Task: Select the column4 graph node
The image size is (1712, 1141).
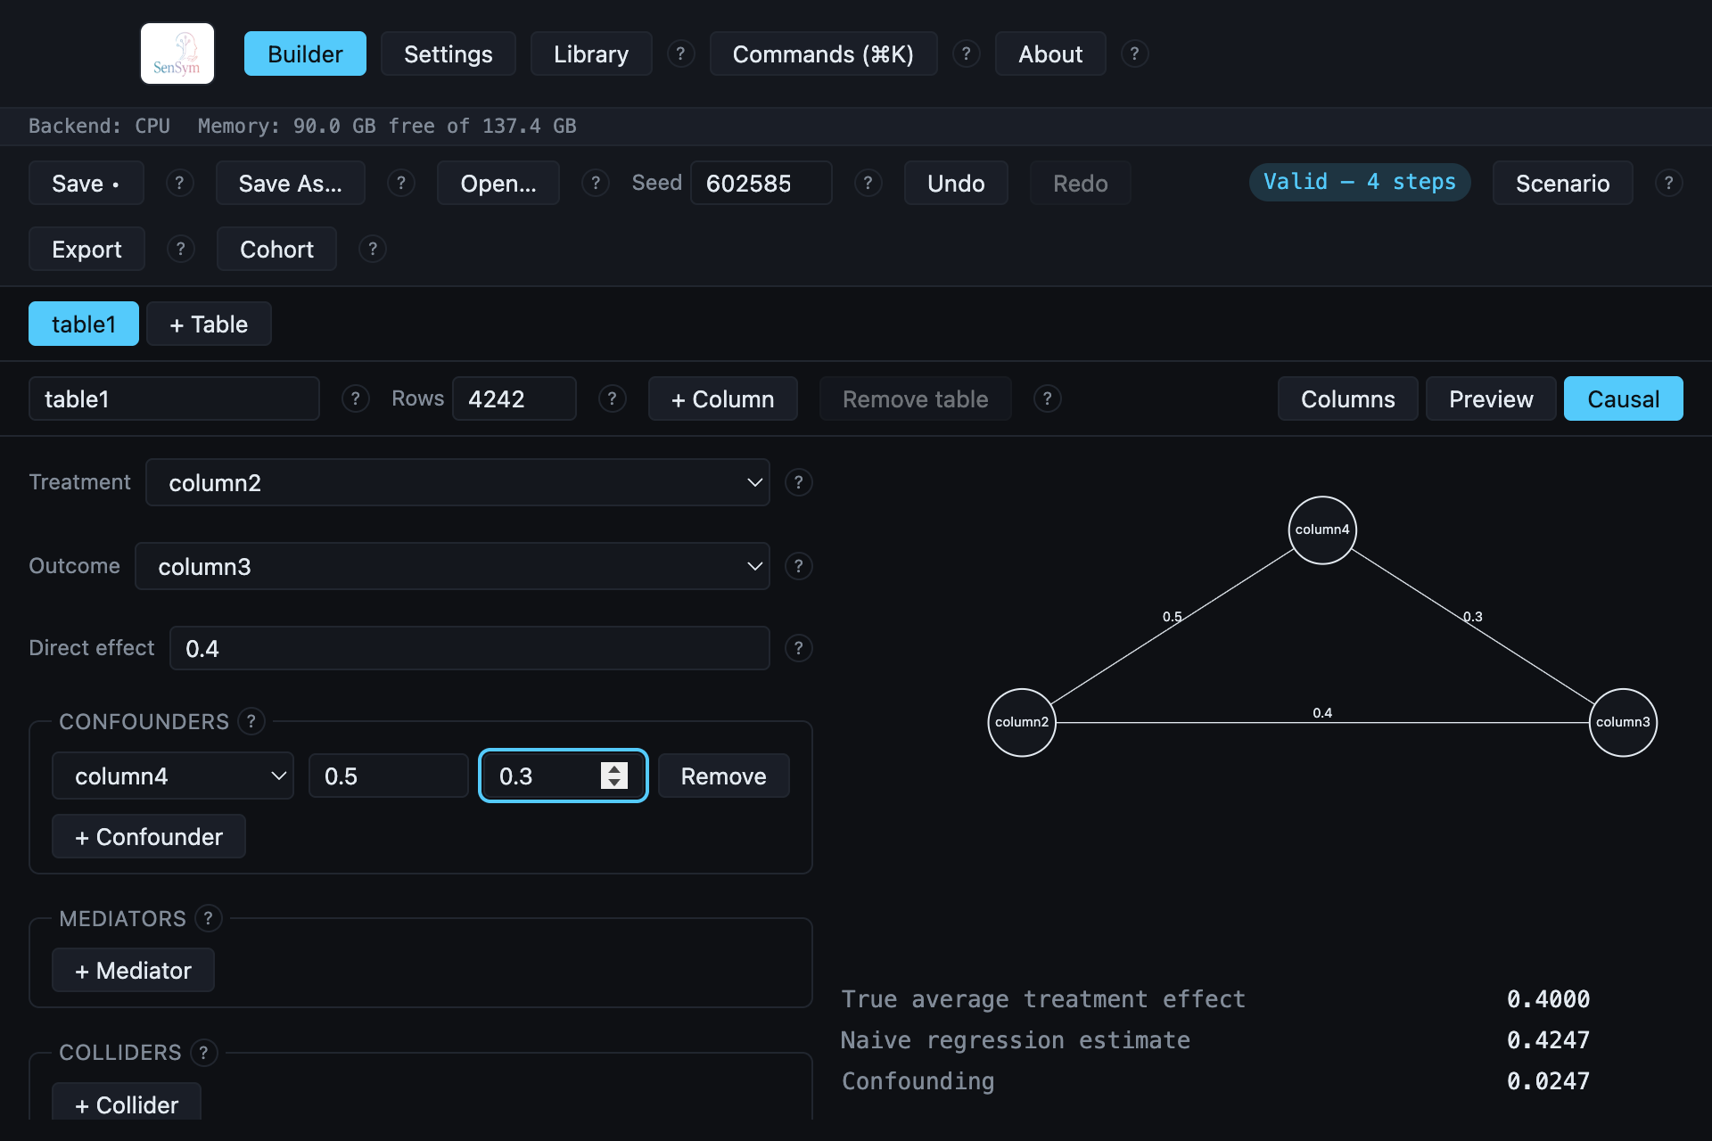Action: point(1322,529)
